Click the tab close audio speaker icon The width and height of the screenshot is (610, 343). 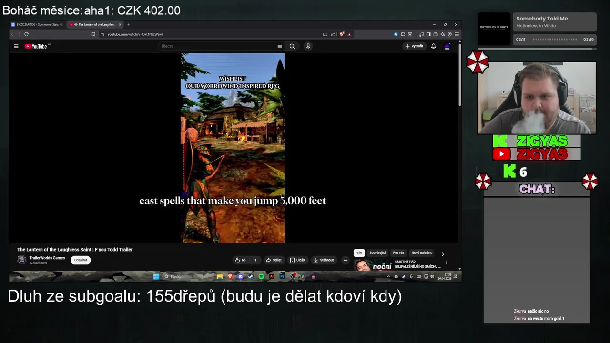pos(76,24)
